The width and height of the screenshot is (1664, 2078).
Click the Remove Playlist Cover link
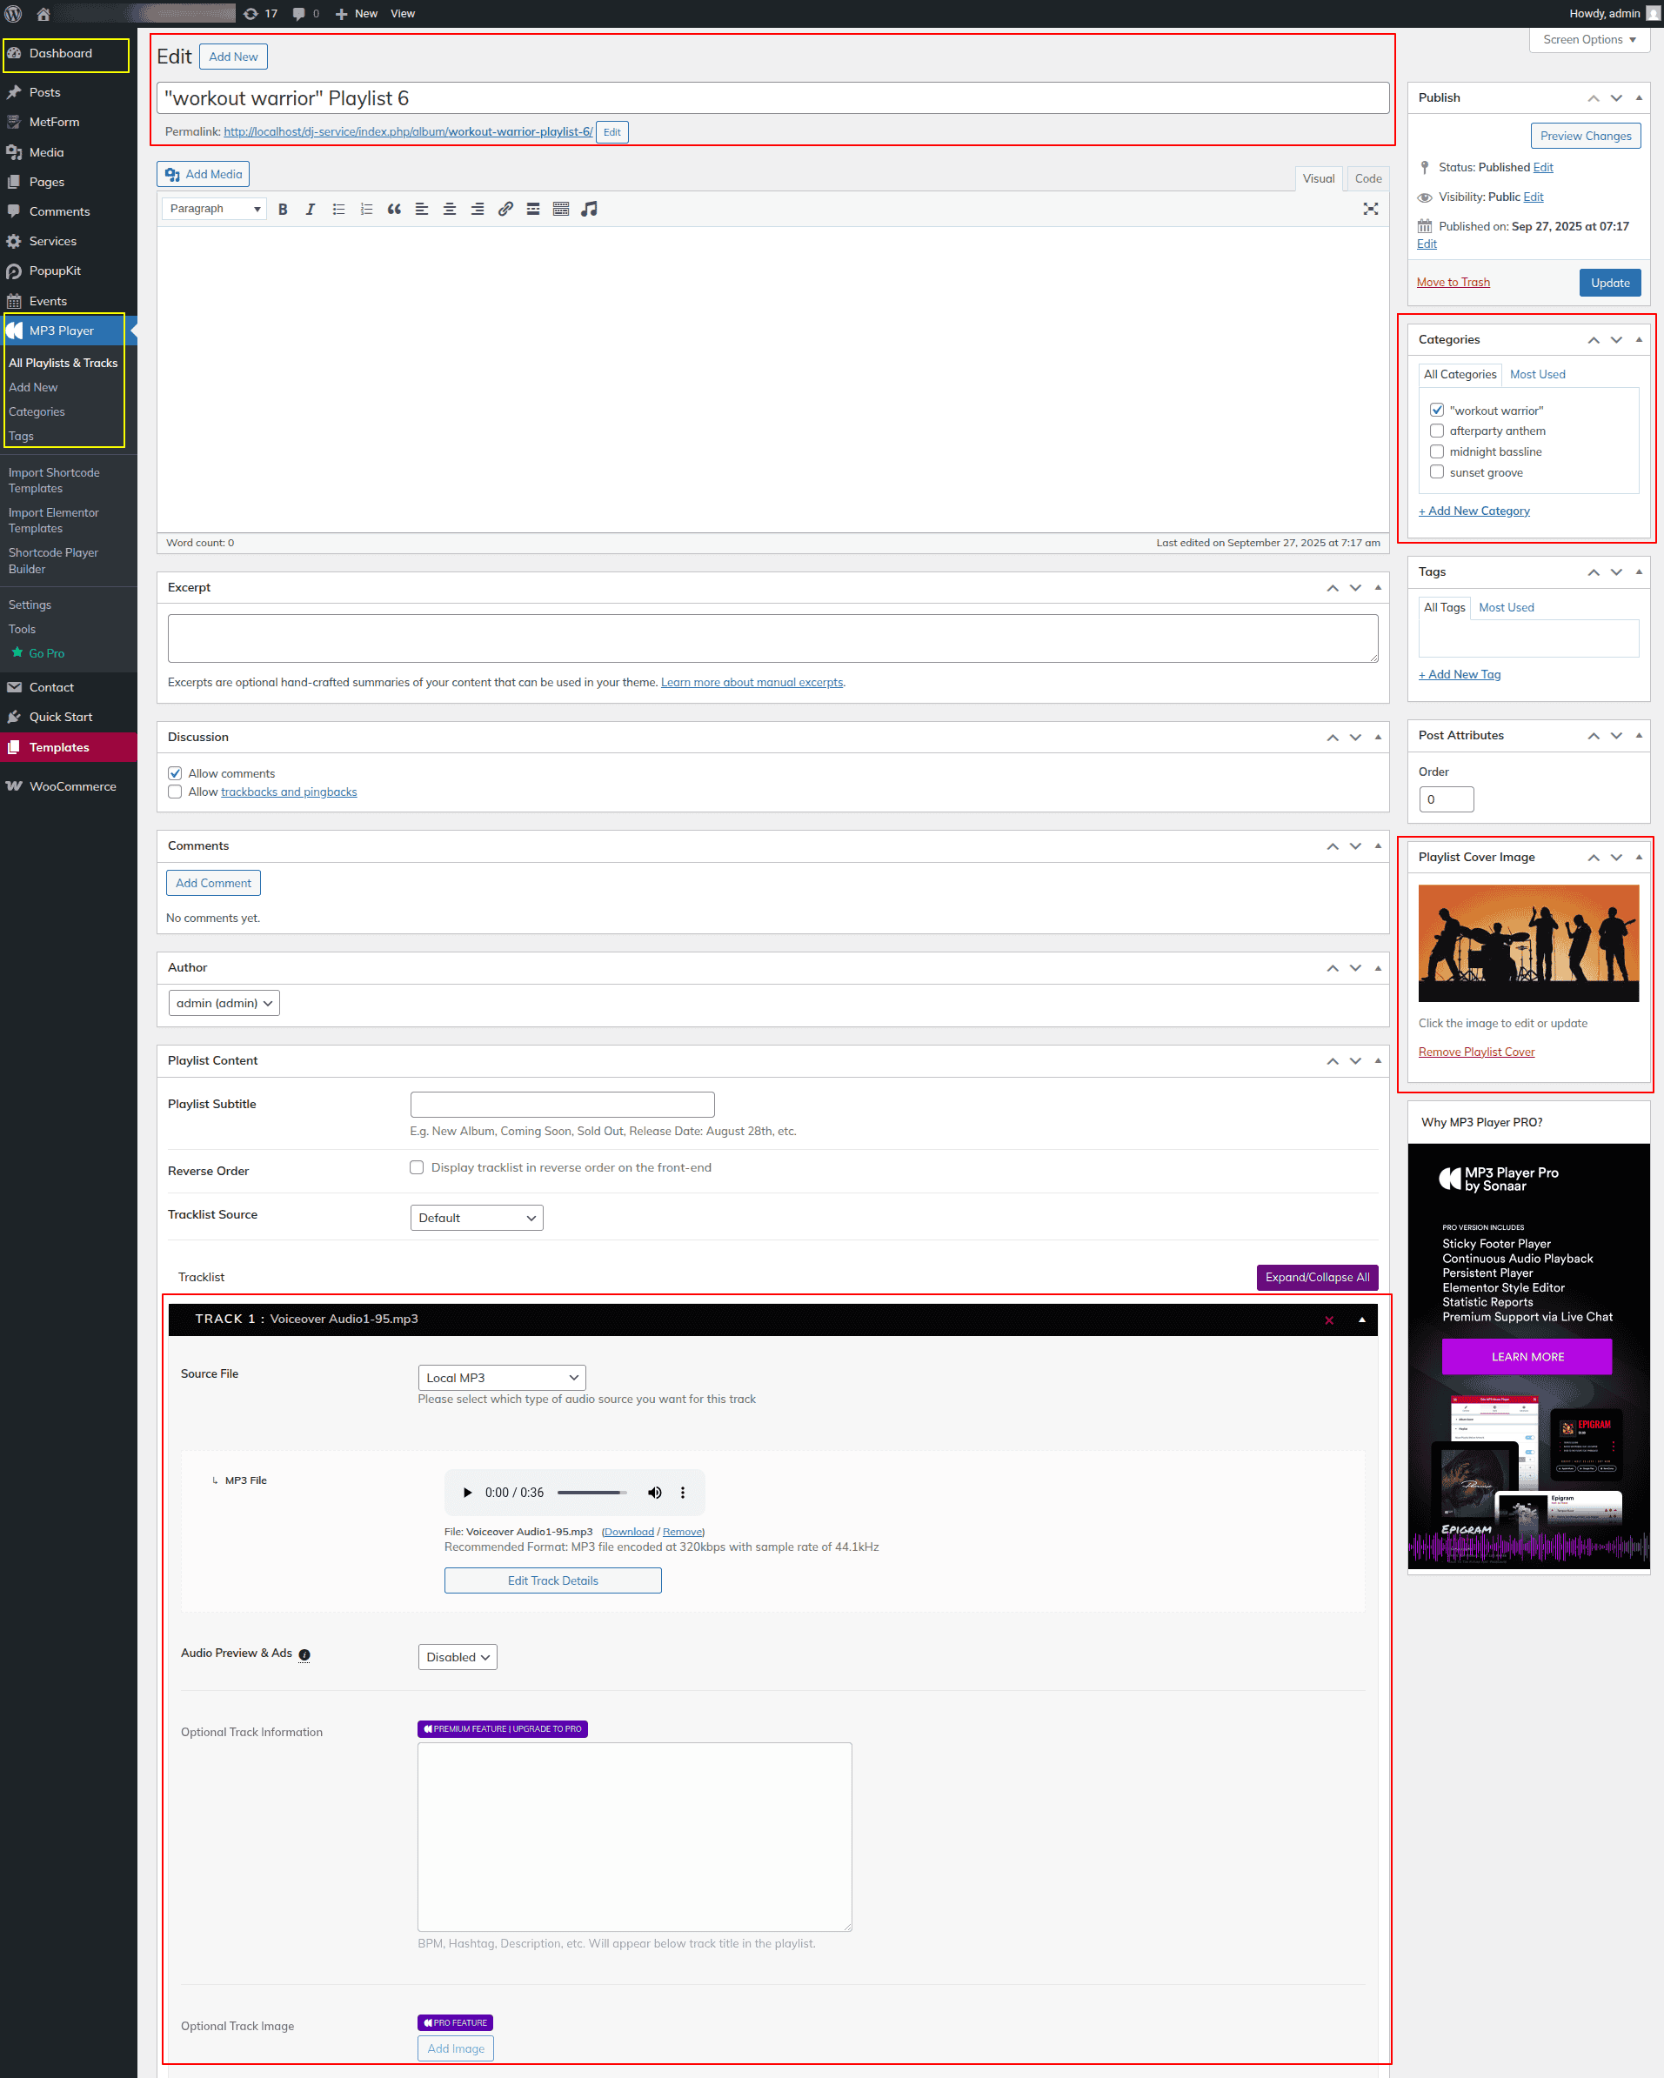click(x=1476, y=1052)
